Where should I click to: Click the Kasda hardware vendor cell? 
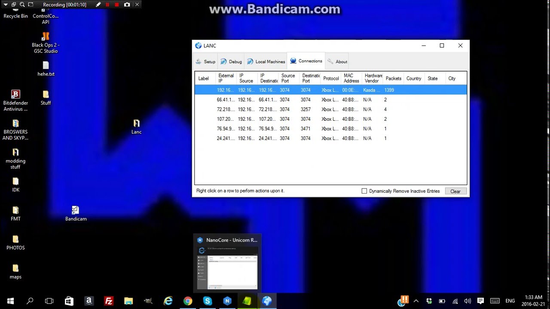click(x=372, y=90)
